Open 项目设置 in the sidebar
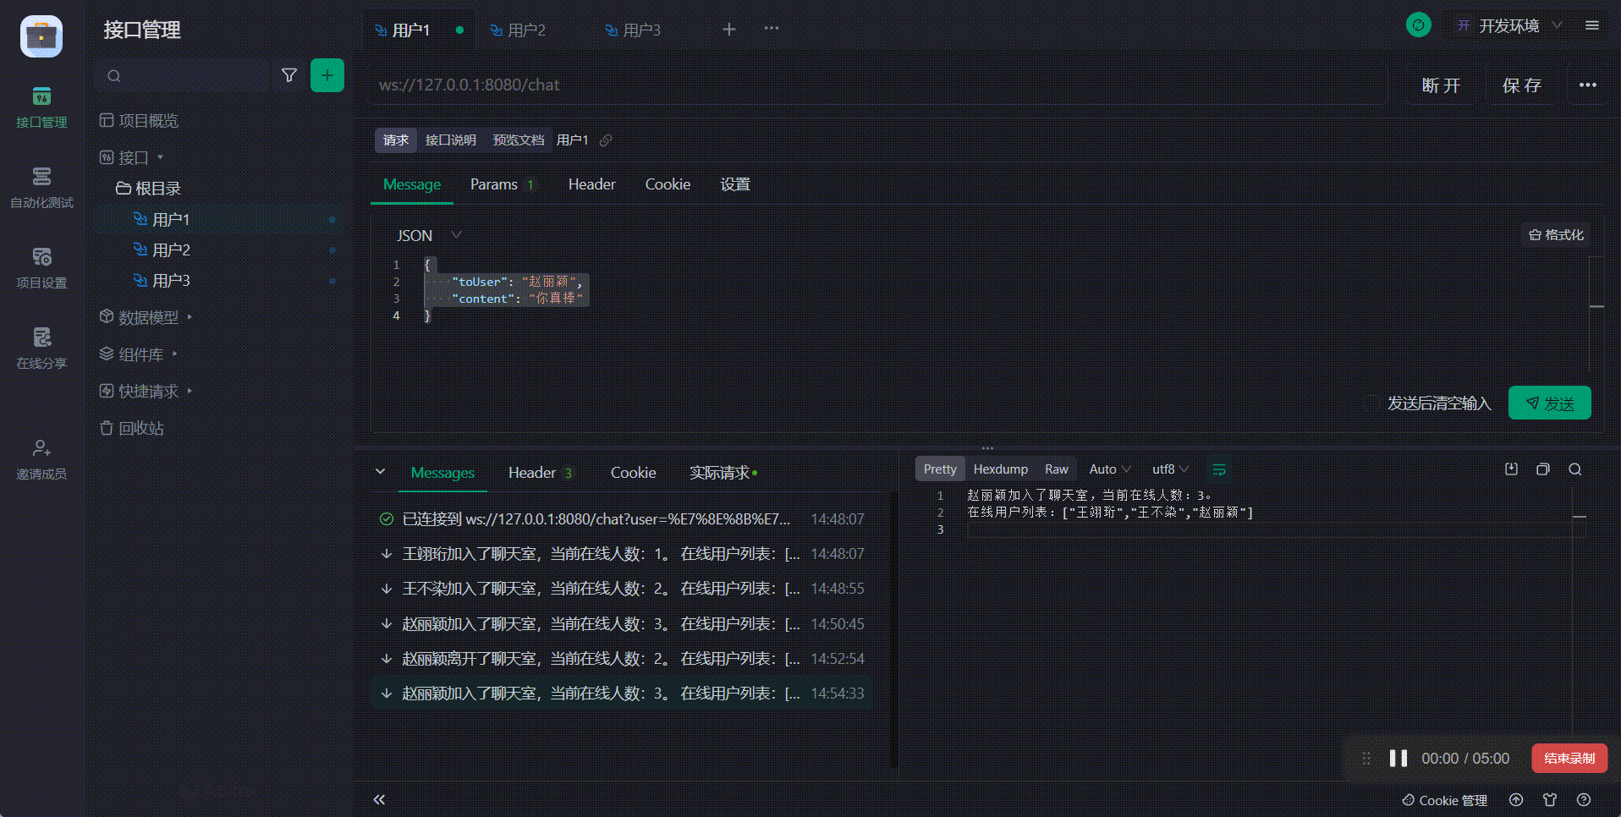The height and width of the screenshot is (817, 1621). [41, 267]
